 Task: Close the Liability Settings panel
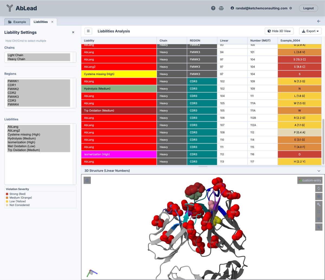pos(73,32)
